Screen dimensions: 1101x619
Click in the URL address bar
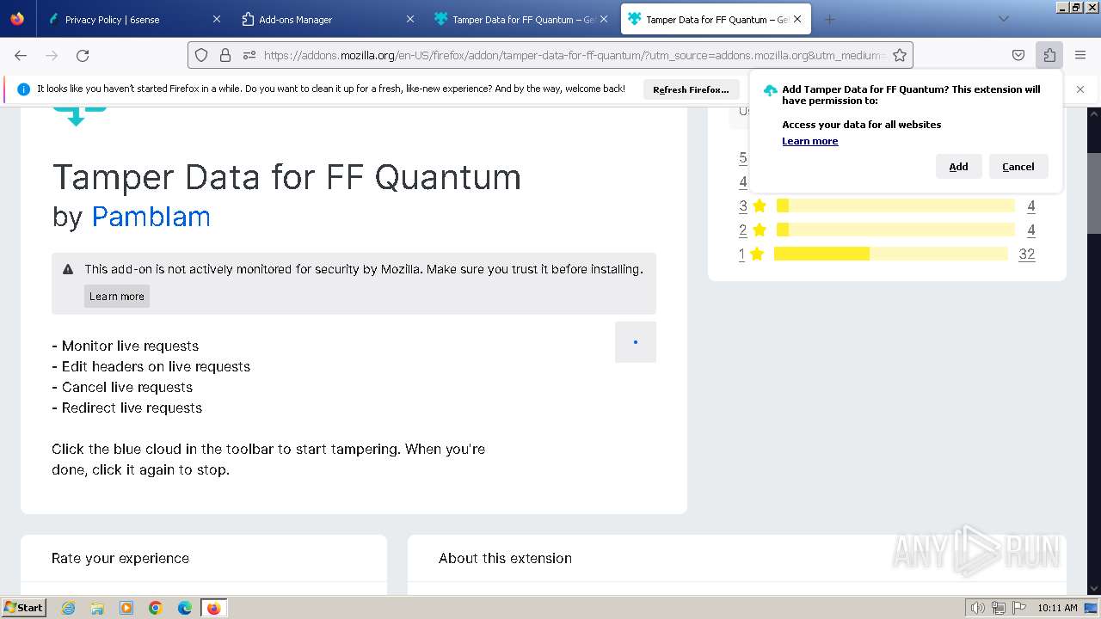click(x=574, y=55)
